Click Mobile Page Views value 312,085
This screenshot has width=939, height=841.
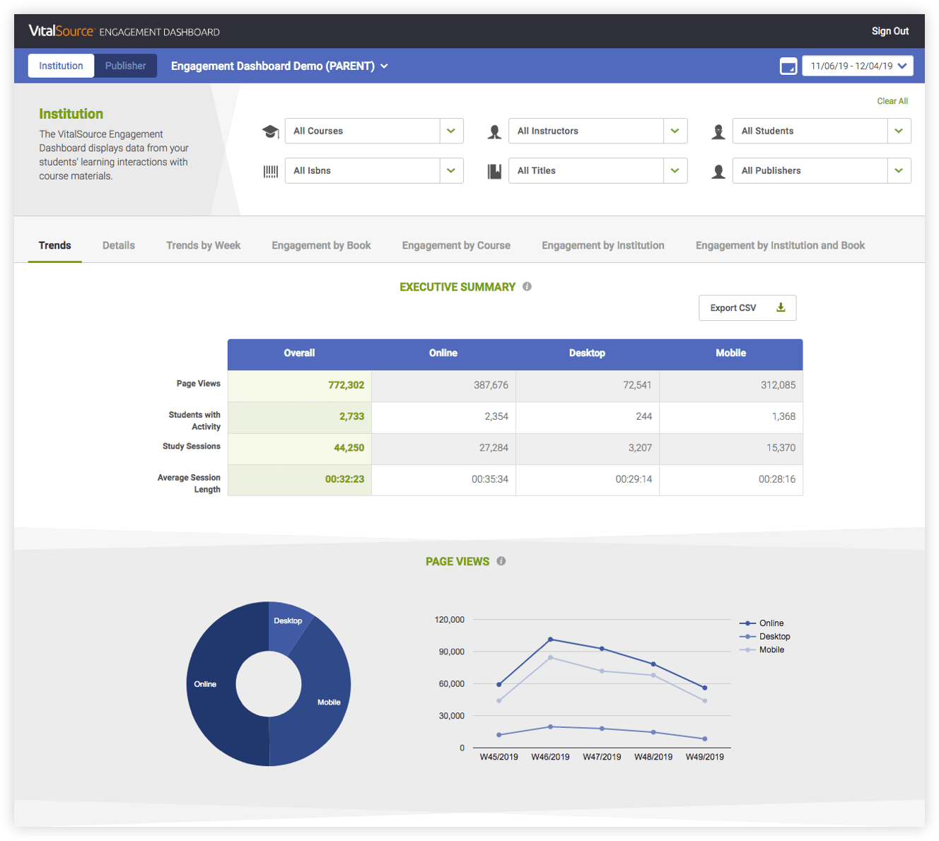coord(778,385)
